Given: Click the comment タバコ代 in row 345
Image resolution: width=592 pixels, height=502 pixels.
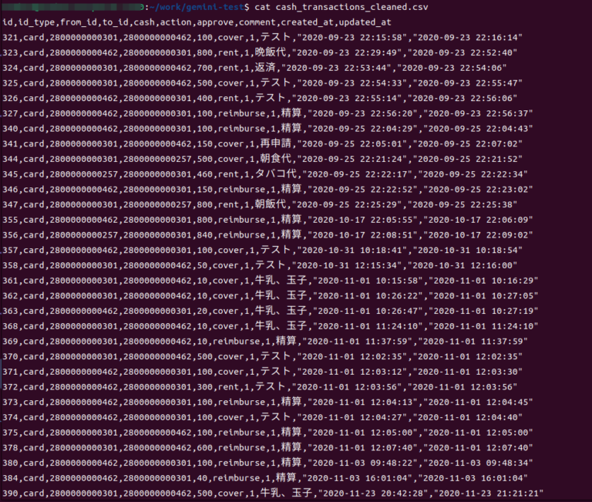Looking at the screenshot, I should pyautogui.click(x=281, y=174).
